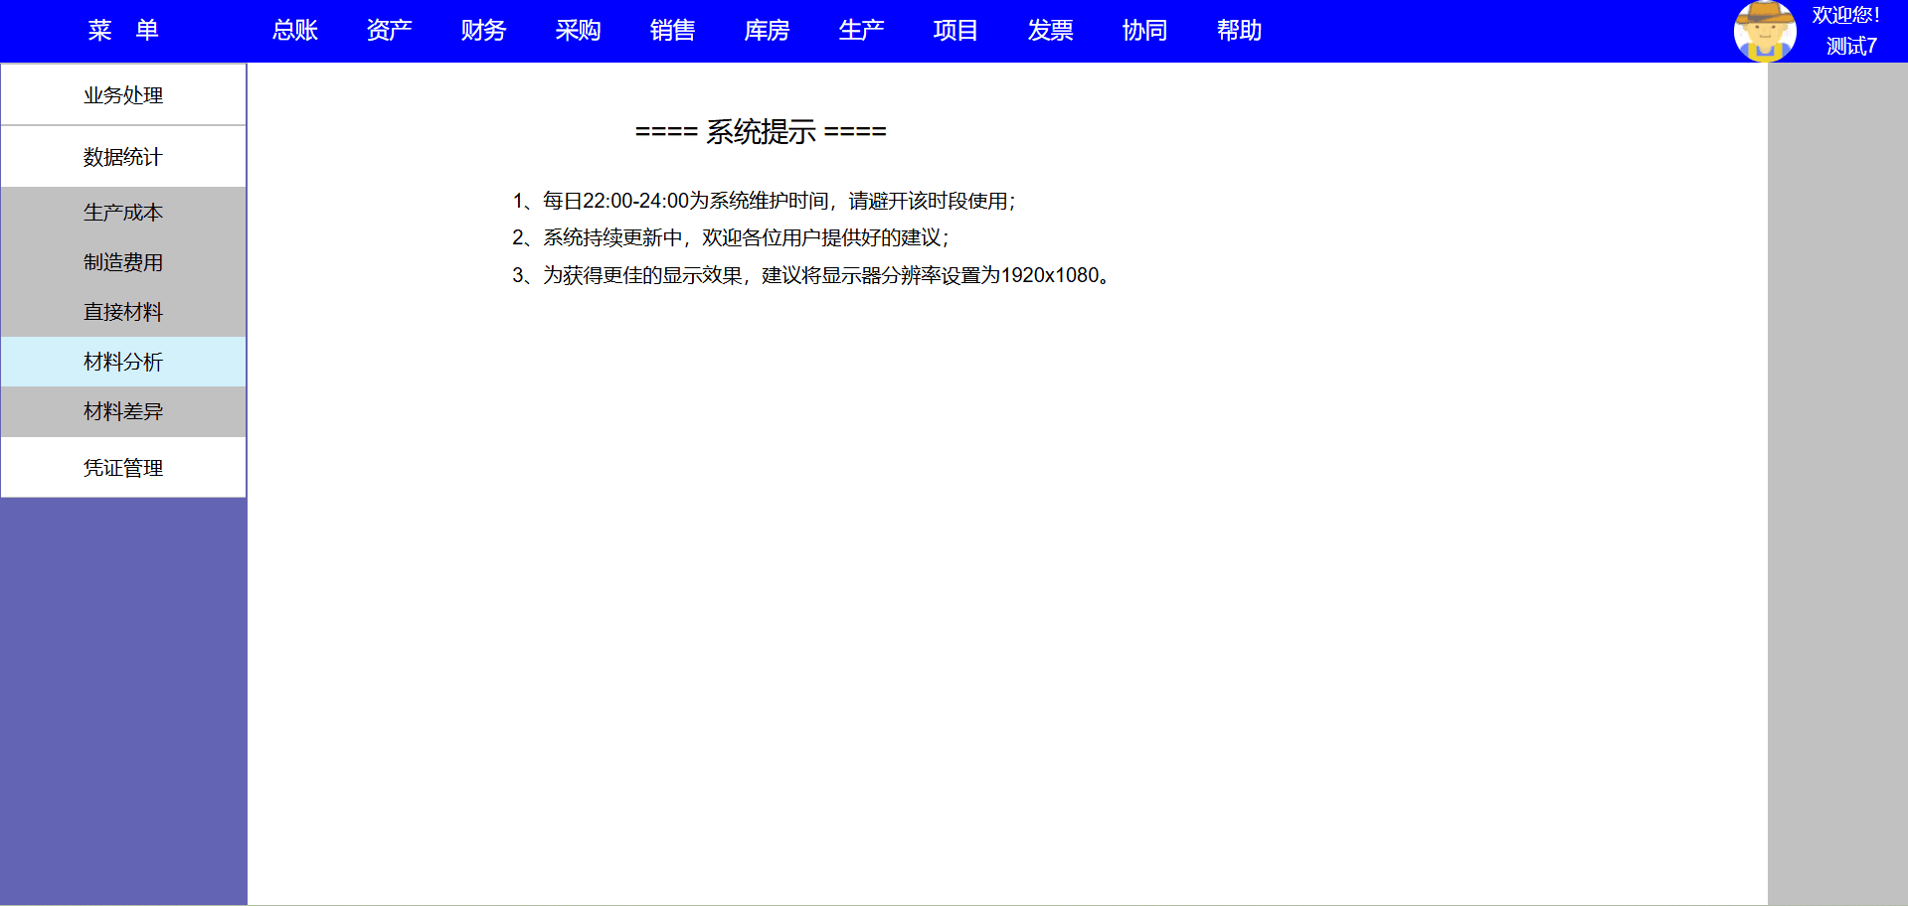The height and width of the screenshot is (906, 1908).
Task: Open the 项目 menu
Action: click(956, 31)
